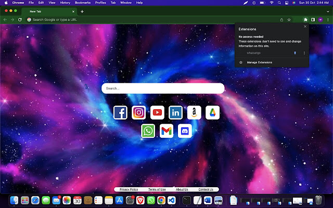Select the whatsetgo extension entry
The image size is (333, 208).
point(254,53)
